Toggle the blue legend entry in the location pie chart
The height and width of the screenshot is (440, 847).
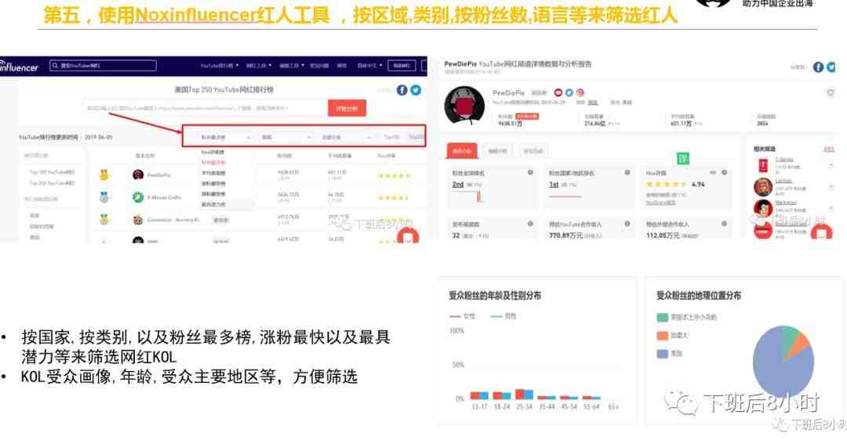point(670,354)
